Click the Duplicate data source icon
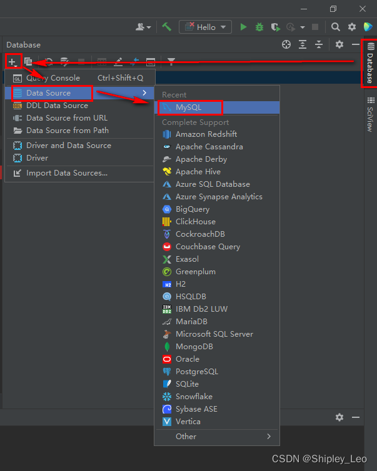The width and height of the screenshot is (377, 471). 29,62
